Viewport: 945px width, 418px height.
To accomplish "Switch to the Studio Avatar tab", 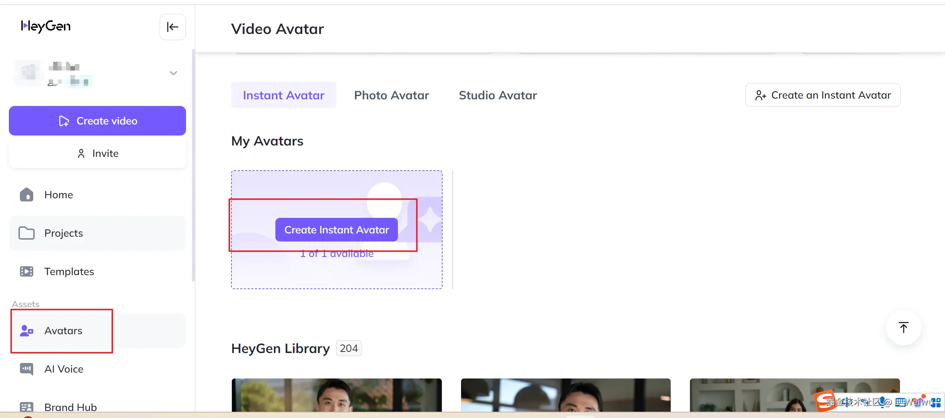I will click(x=498, y=95).
